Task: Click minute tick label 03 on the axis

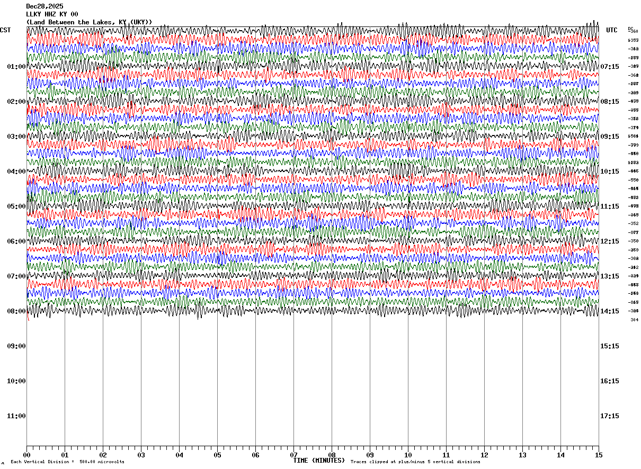Action: coord(141,455)
